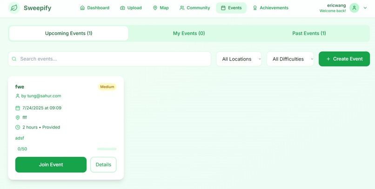
Task: Click the Achievements ribbon icon
Action: [255, 8]
